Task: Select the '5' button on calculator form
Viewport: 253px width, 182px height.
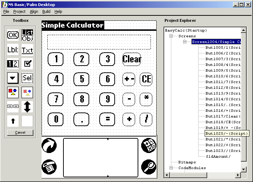Action: pos(81,79)
